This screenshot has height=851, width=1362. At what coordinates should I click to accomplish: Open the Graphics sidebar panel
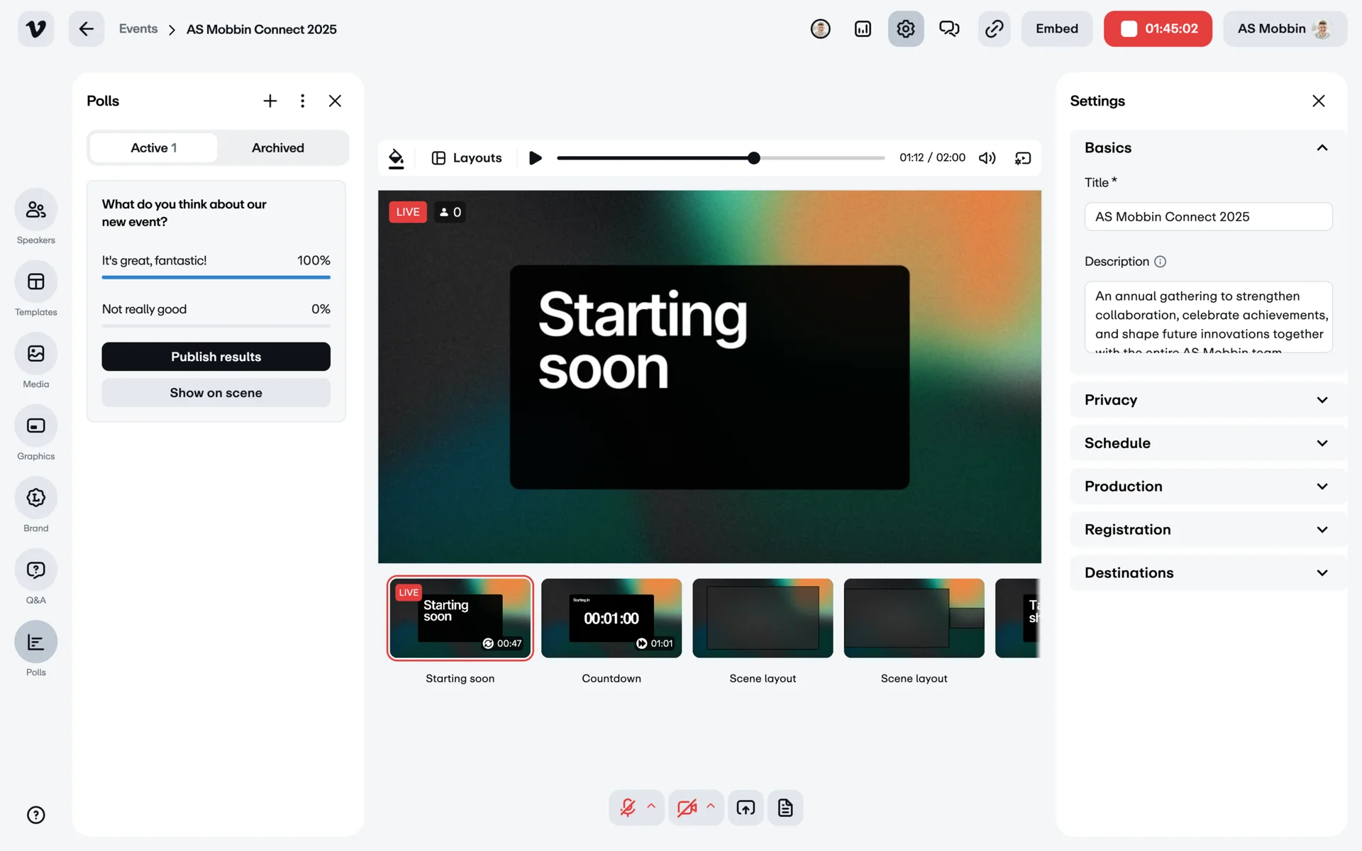[x=35, y=426]
